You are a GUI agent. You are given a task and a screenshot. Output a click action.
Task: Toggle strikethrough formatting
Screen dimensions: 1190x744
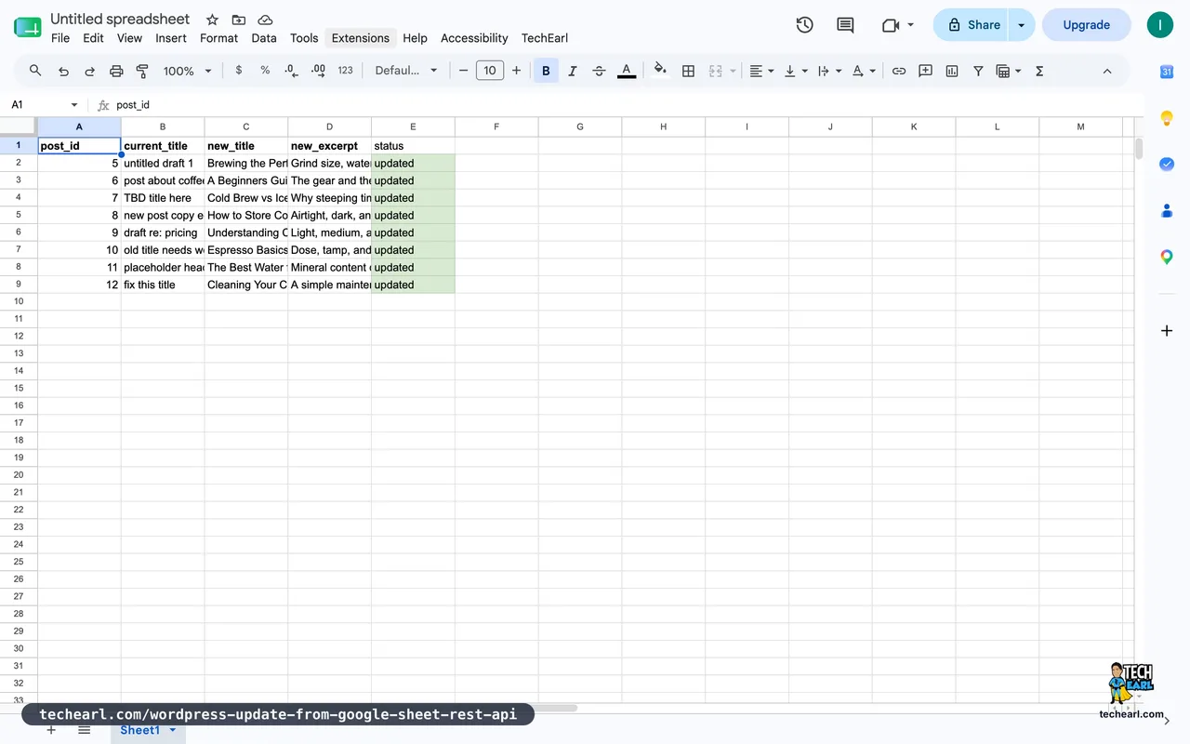(x=599, y=71)
